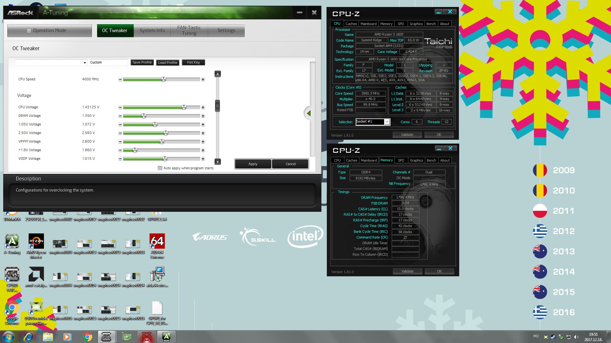This screenshot has height=343, width=611.
Task: Click Google Chrome in the taskbar
Action: coord(87,337)
